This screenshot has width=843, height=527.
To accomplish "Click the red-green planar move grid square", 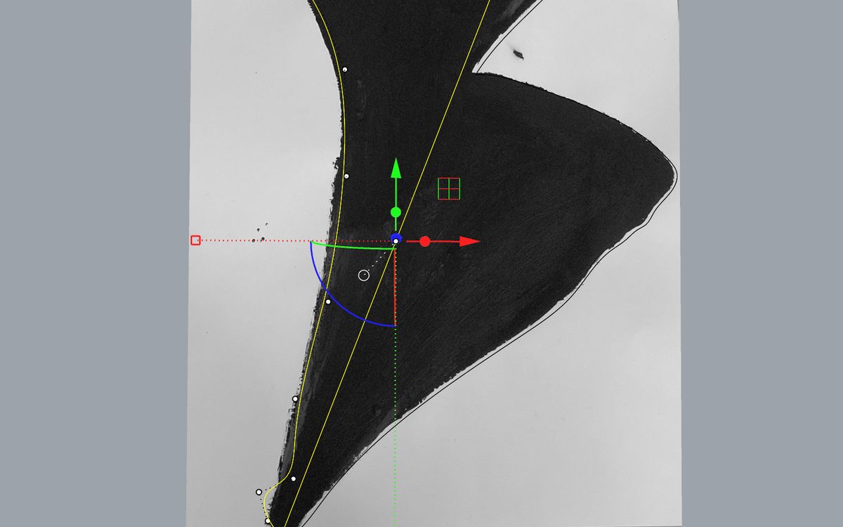I will 449,189.
